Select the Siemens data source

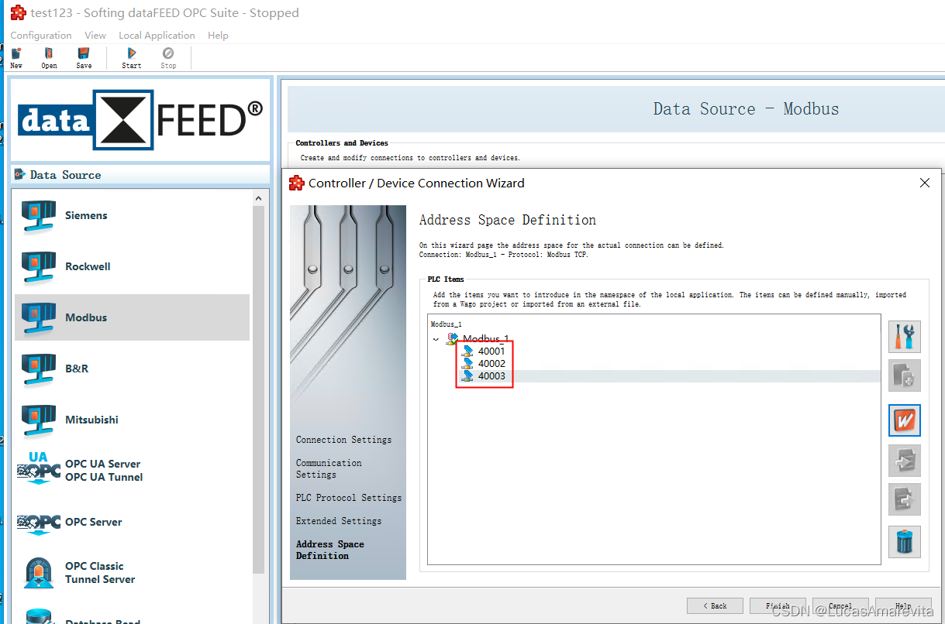(x=132, y=215)
